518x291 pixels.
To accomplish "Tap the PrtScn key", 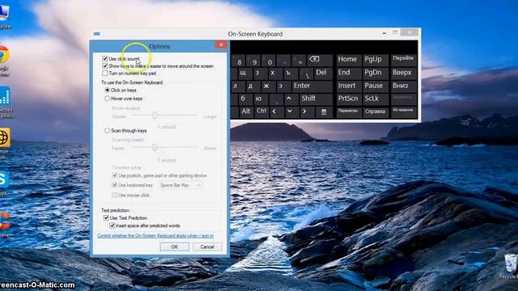I will coord(348,99).
